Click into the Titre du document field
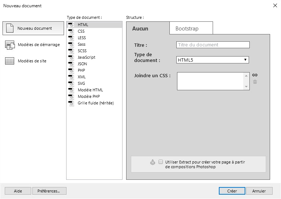The height and width of the screenshot is (199, 281). pos(213,45)
